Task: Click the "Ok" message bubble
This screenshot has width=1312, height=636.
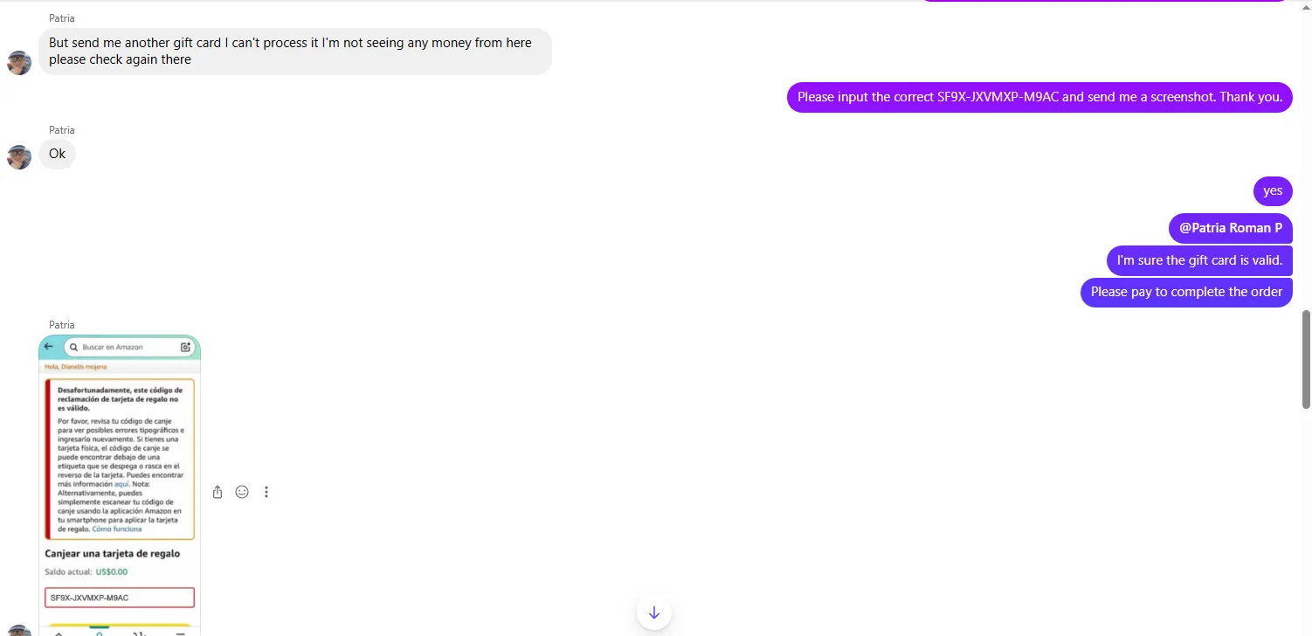Action: tap(58, 154)
